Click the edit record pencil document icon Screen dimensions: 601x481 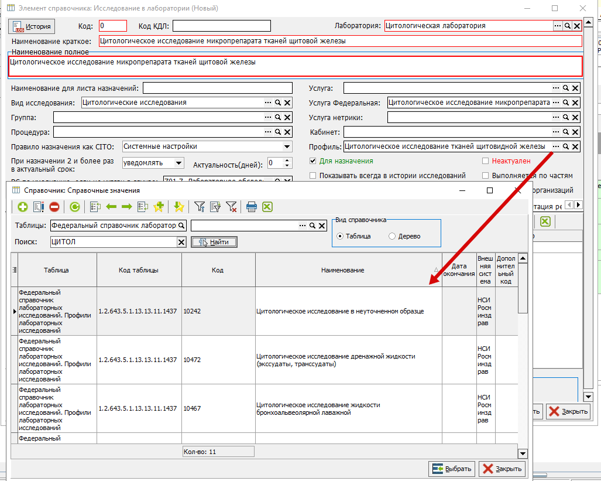pyautogui.click(x=38, y=207)
